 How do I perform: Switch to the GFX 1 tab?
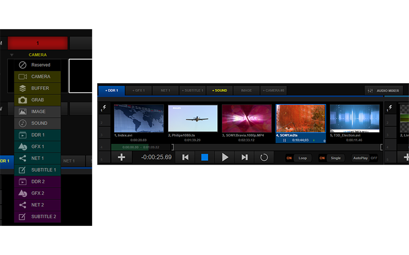(139, 90)
